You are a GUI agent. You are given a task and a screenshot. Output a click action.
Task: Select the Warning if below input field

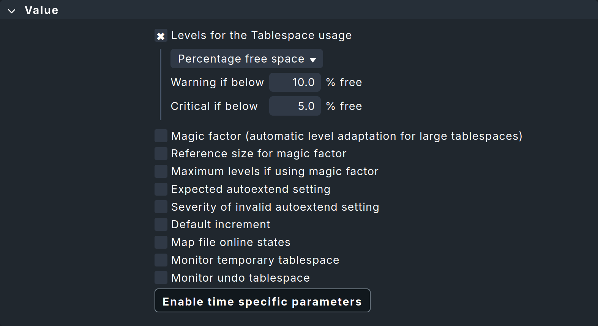(295, 82)
